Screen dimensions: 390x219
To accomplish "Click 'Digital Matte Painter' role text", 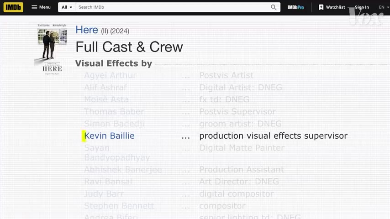I will (x=242, y=148).
